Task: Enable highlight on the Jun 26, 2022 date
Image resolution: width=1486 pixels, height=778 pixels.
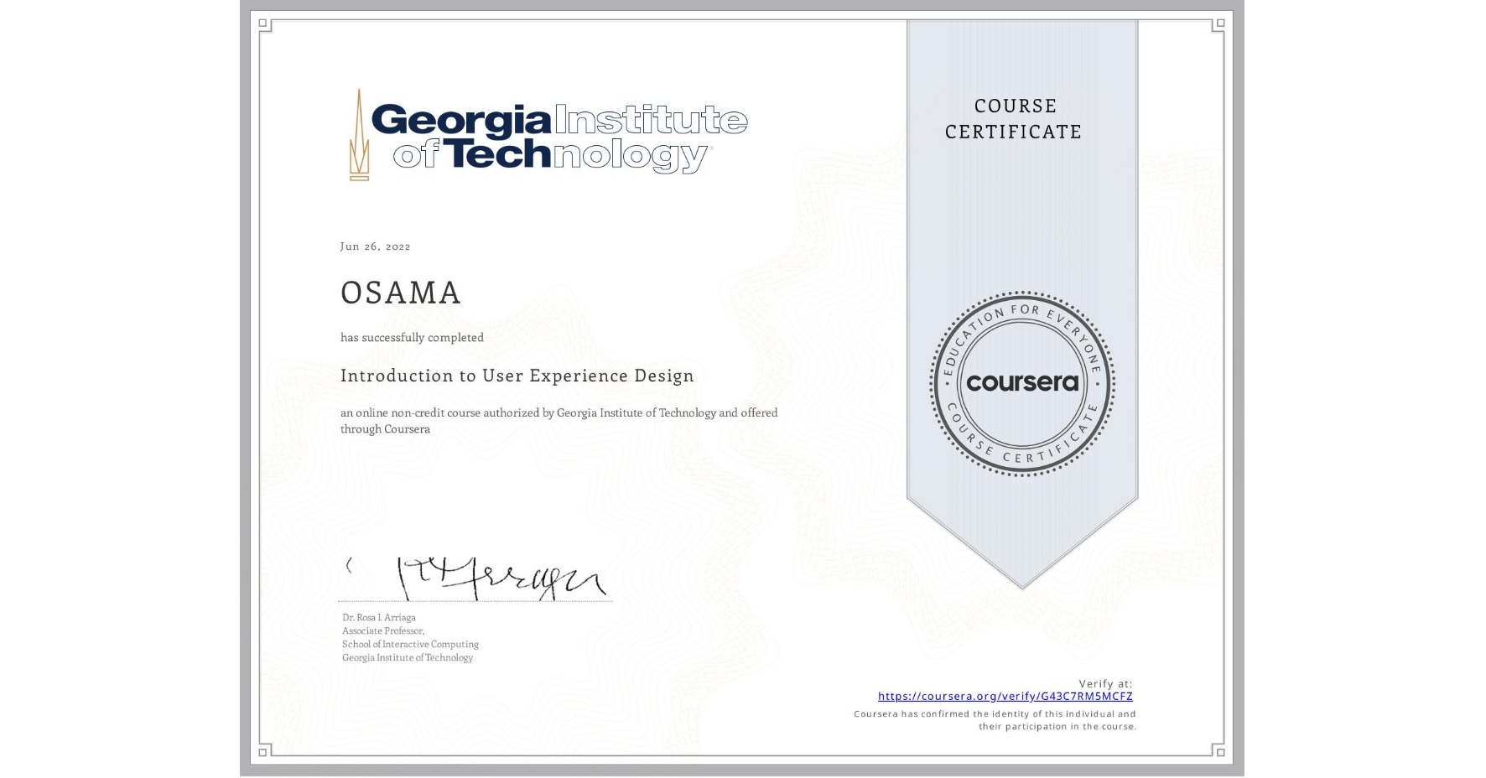Action: coord(375,246)
